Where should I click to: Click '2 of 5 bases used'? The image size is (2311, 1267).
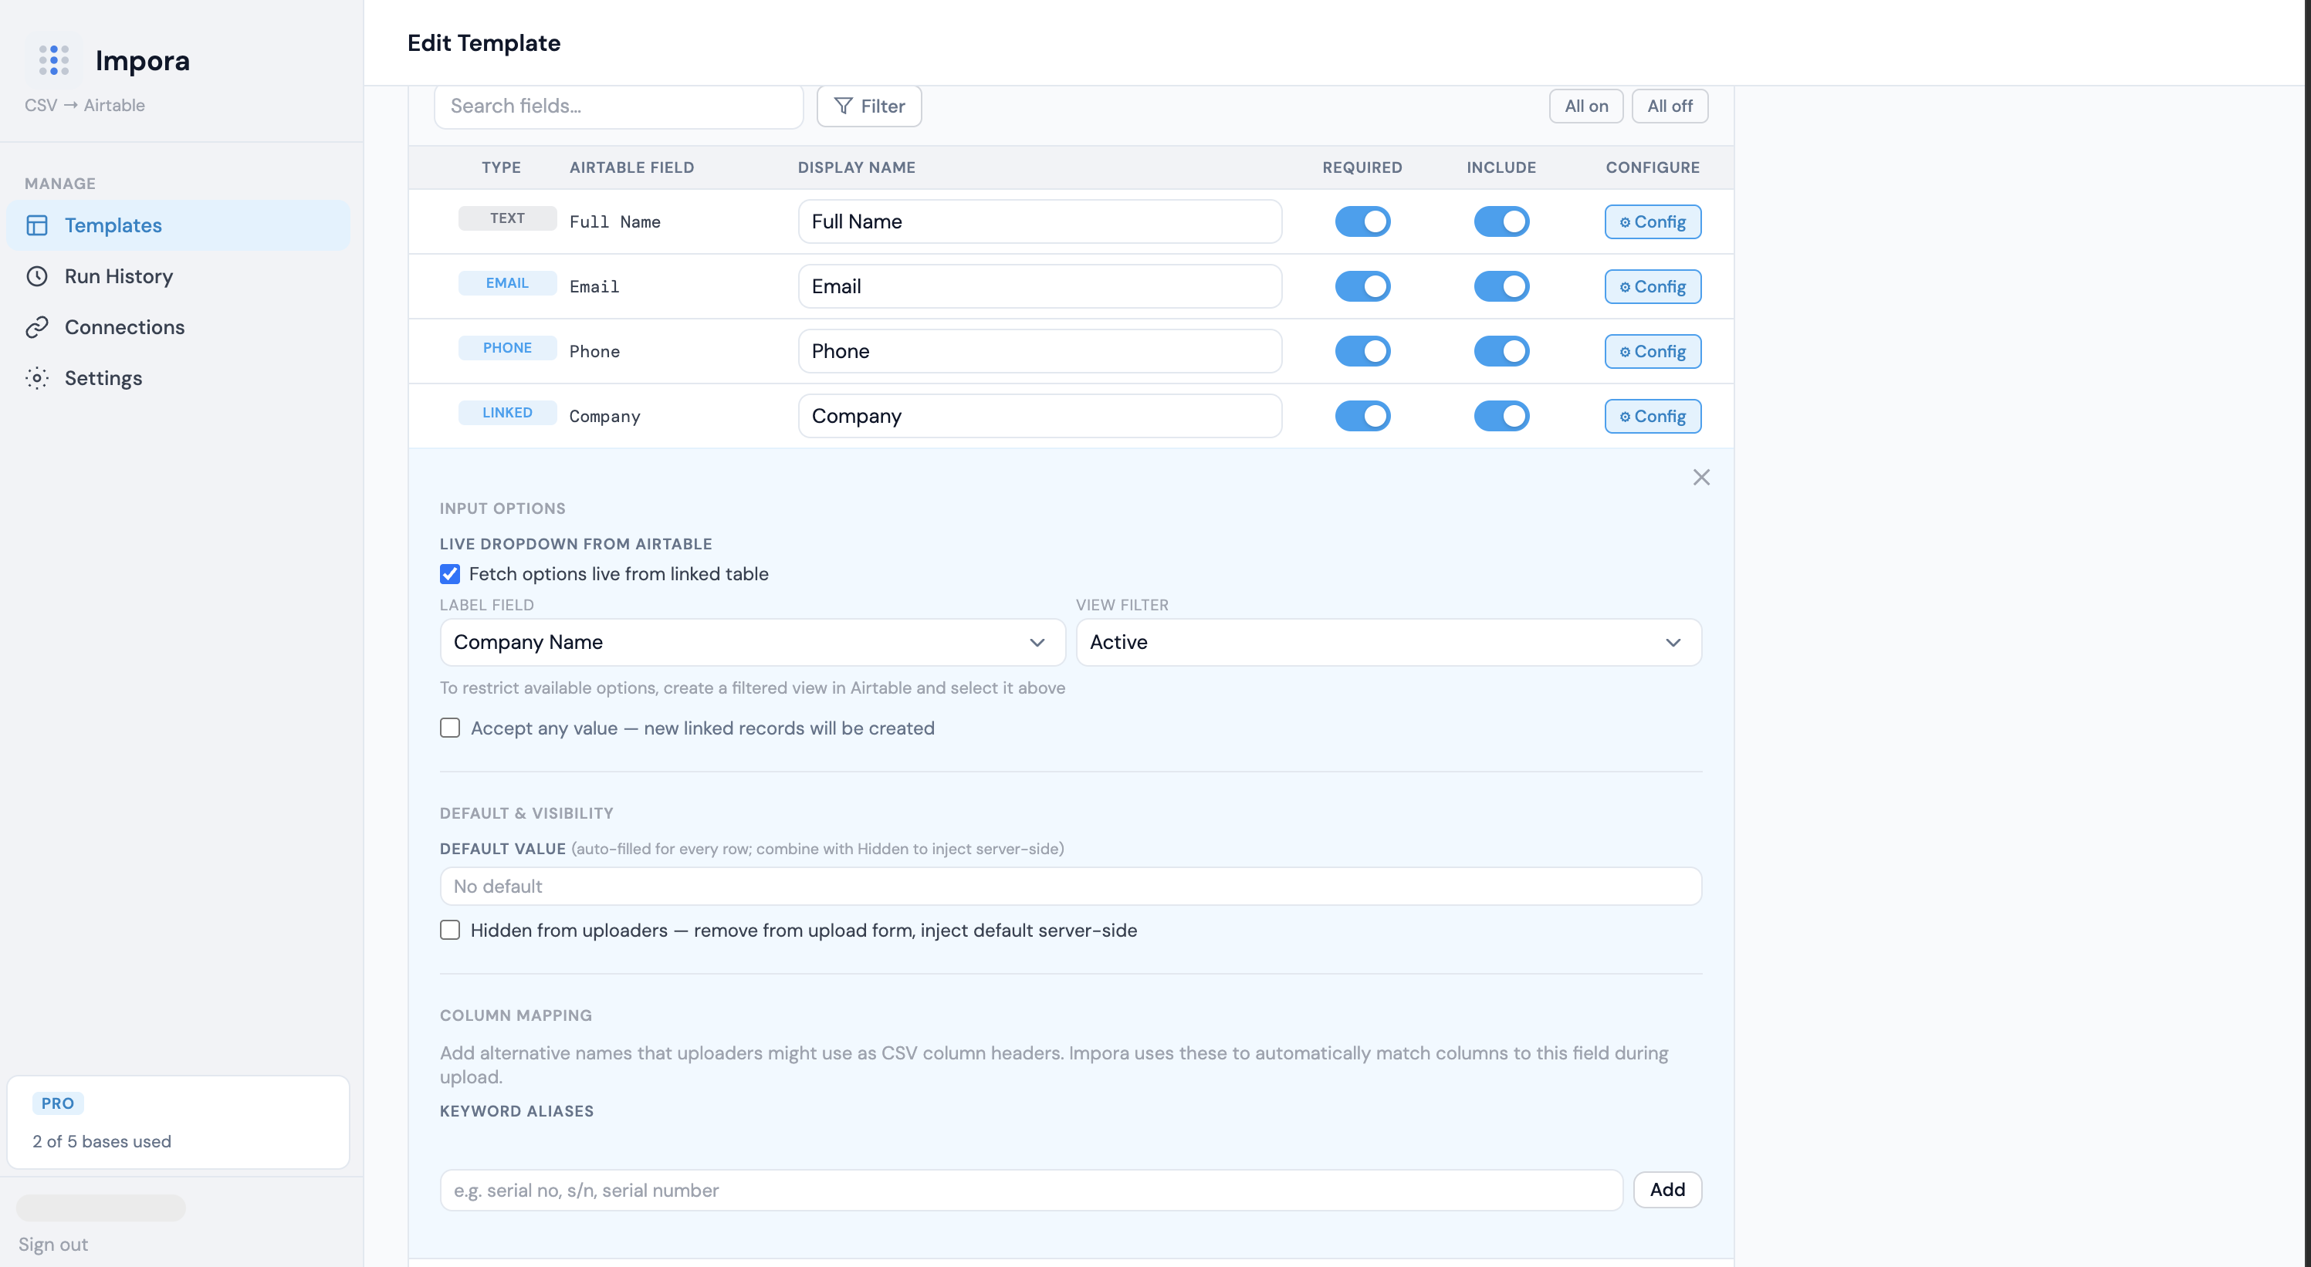click(101, 1141)
